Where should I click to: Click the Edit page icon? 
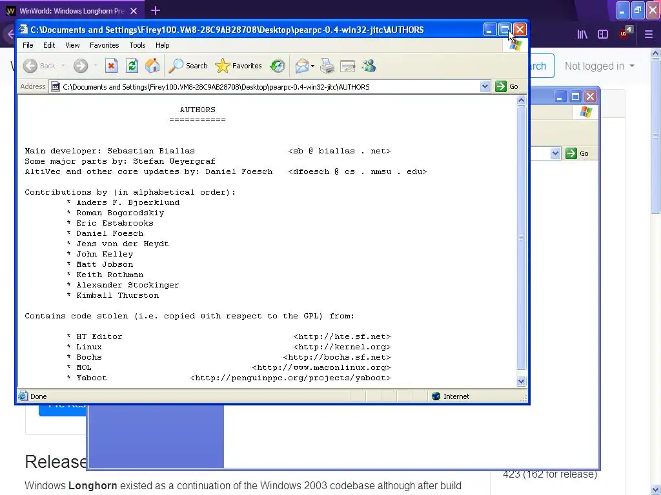pyautogui.click(x=348, y=66)
